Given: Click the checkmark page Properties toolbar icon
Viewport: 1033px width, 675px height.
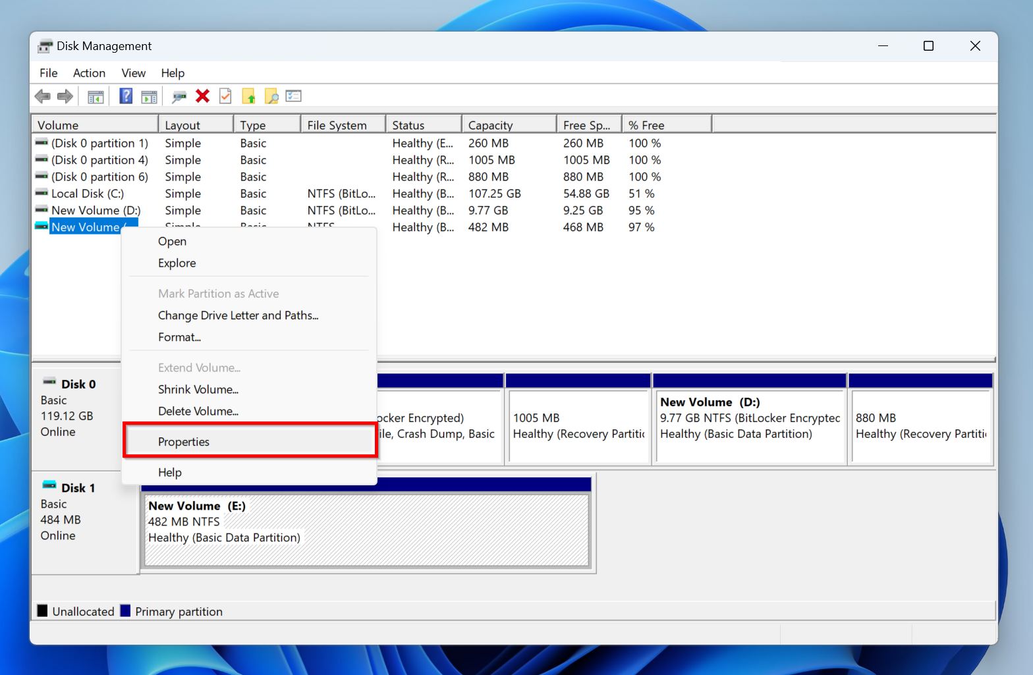Looking at the screenshot, I should (x=225, y=96).
